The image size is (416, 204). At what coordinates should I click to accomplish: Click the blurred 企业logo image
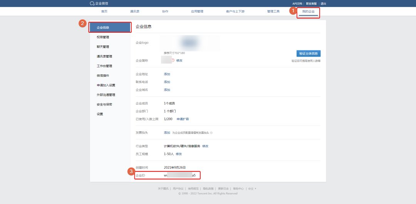point(190,43)
